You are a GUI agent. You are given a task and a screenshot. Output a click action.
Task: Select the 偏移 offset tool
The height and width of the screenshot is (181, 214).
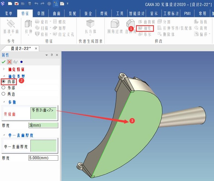pyautogui.click(x=201, y=34)
